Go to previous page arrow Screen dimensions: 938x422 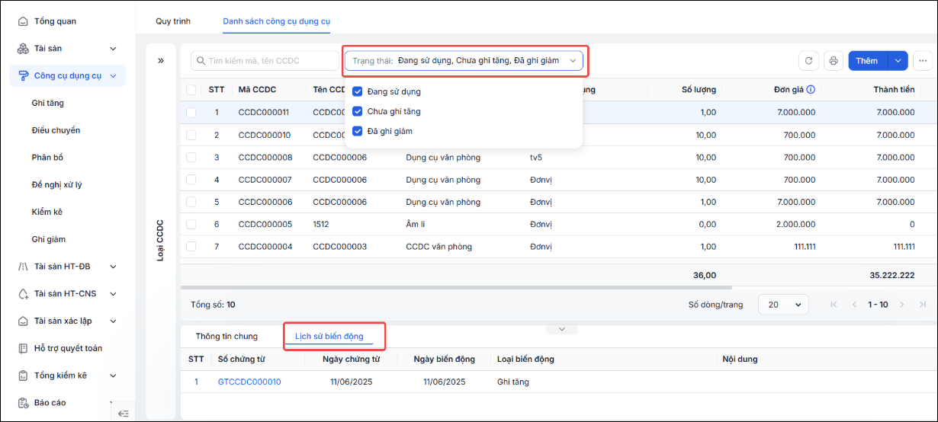855,305
